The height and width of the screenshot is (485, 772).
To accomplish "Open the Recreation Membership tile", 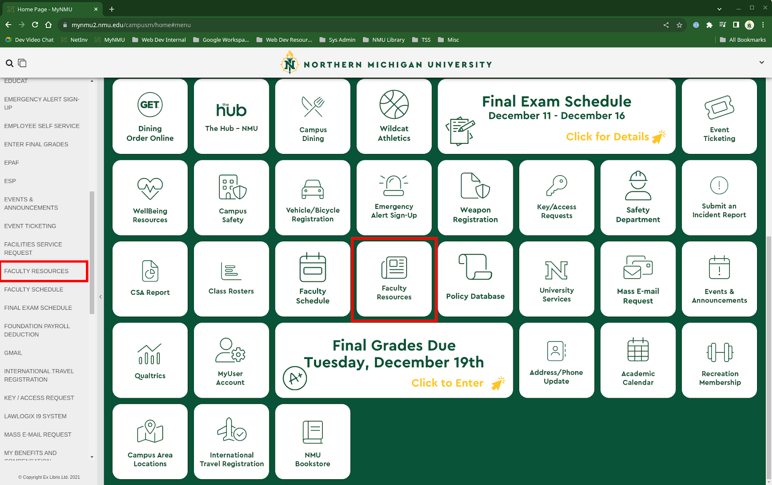I will (x=719, y=360).
